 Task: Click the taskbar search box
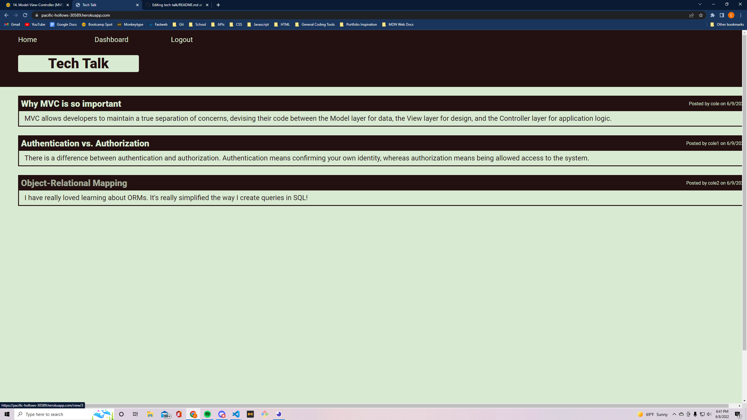click(x=64, y=414)
